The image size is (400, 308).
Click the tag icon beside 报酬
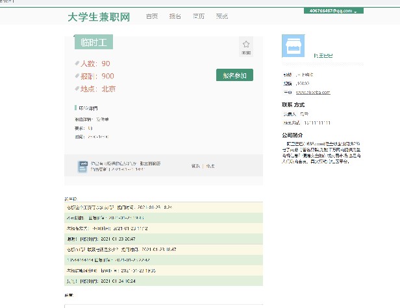pos(77,76)
